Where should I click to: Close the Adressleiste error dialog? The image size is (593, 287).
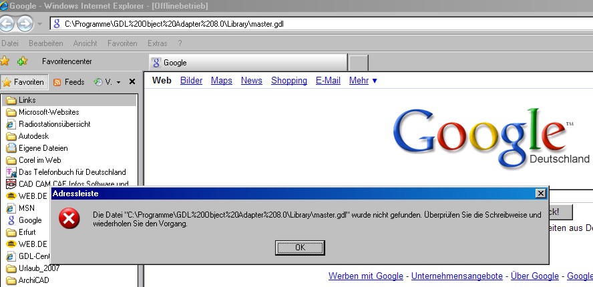click(541, 194)
